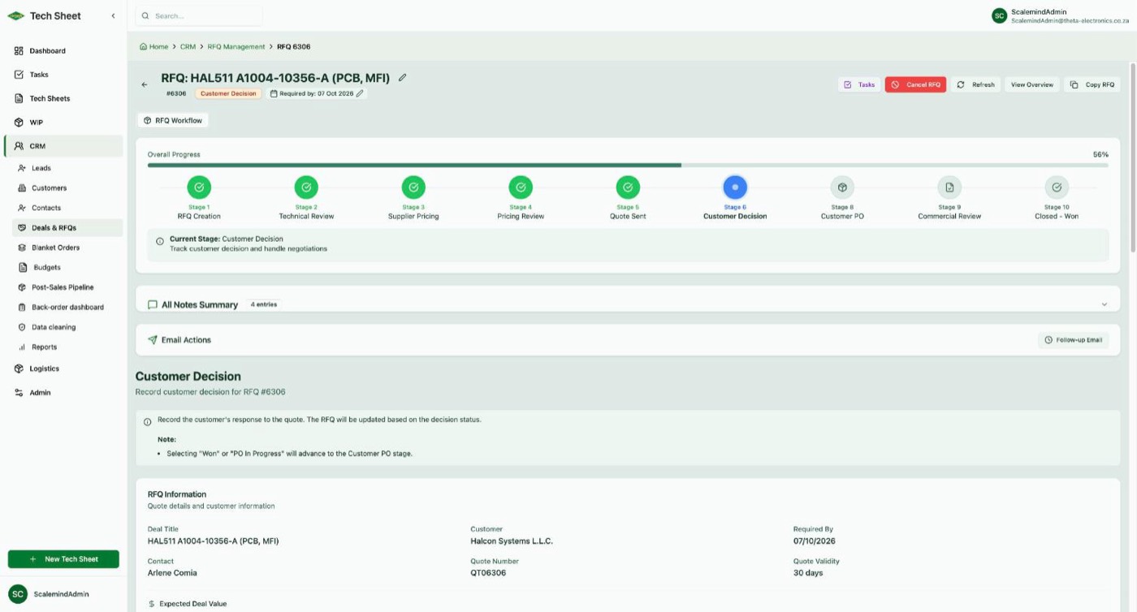
Task: Click the ScalemindAdmin avatar in the top bar
Action: point(999,15)
